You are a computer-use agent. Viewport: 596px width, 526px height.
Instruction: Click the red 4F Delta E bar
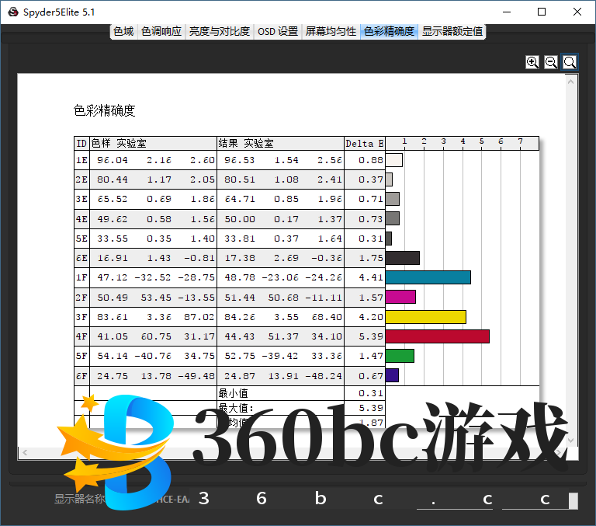coord(437,336)
